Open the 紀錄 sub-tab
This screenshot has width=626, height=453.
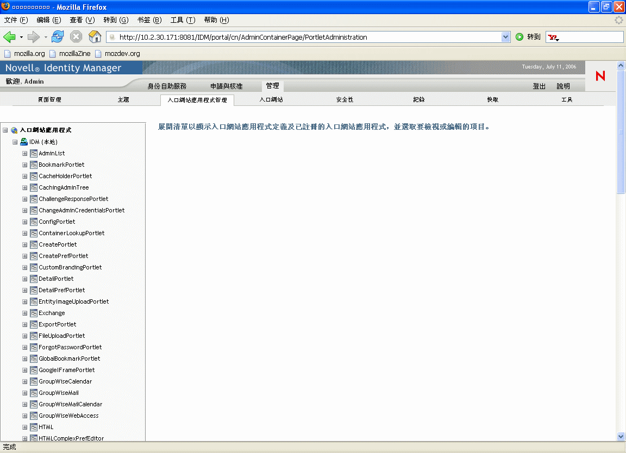(419, 100)
